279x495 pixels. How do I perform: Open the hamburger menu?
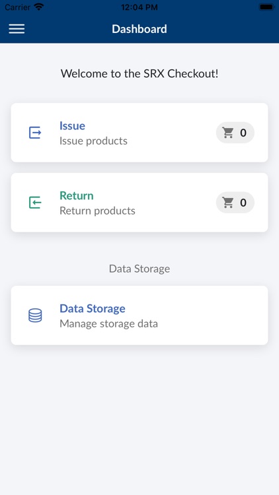(17, 29)
